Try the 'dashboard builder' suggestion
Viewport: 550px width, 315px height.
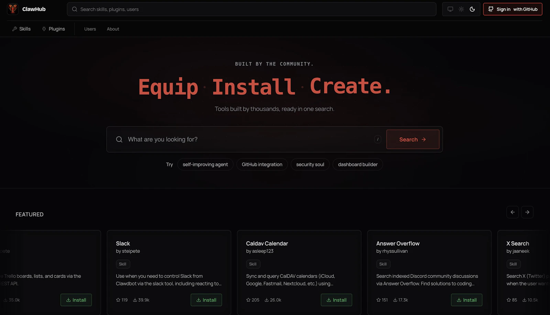357,165
